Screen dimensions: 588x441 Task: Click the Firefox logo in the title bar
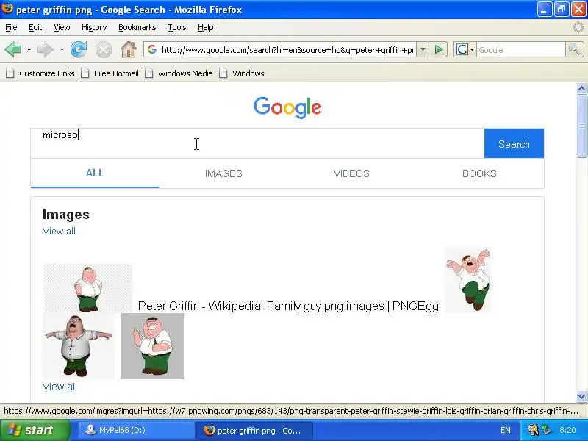7,8
